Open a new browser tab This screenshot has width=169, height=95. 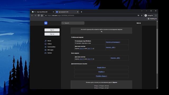[x=82, y=12]
